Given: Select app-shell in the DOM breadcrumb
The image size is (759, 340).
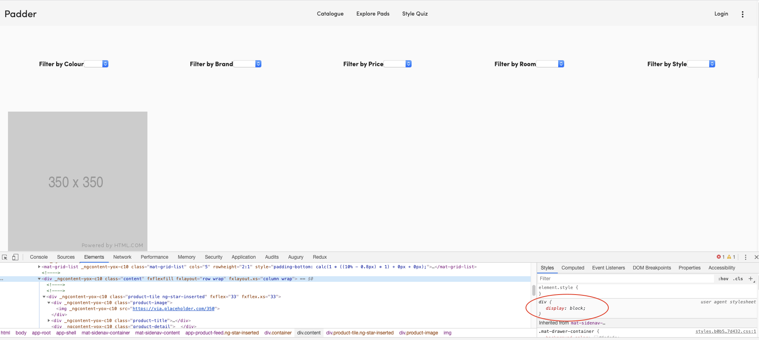Looking at the screenshot, I should pos(66,333).
